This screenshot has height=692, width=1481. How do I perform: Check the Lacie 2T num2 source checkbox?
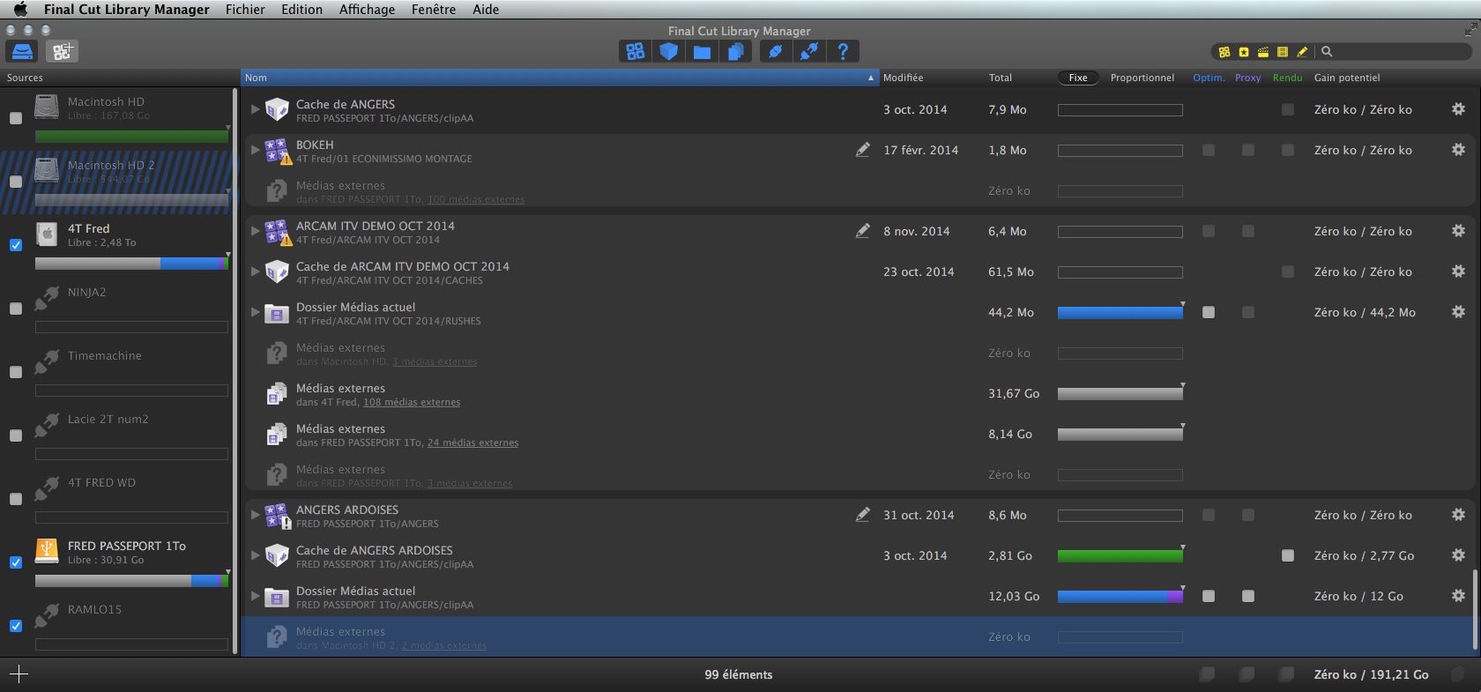[16, 435]
